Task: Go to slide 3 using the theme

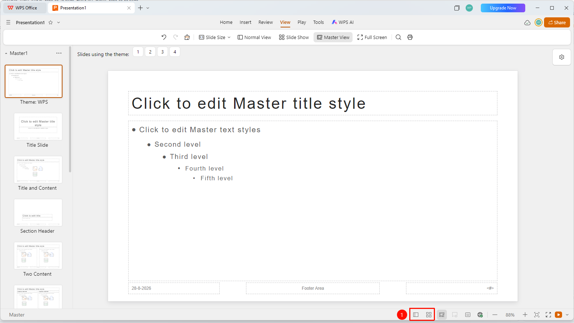Action: coord(163,52)
